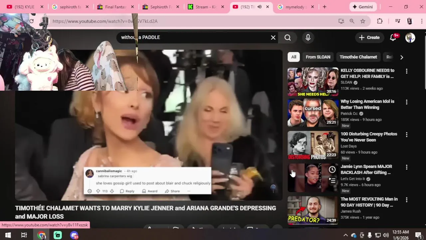The height and width of the screenshot is (240, 426).
Task: Open the James Rush channel link
Action: 351,211
